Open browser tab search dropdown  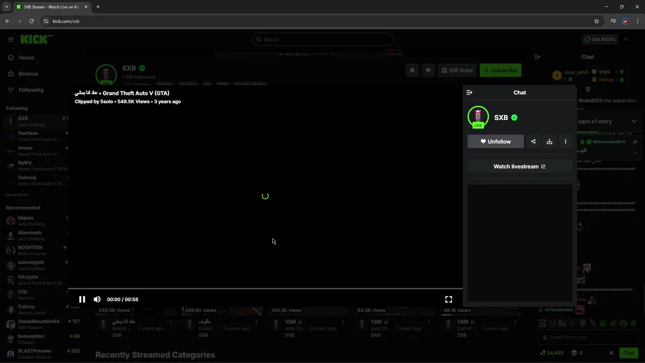(7, 7)
